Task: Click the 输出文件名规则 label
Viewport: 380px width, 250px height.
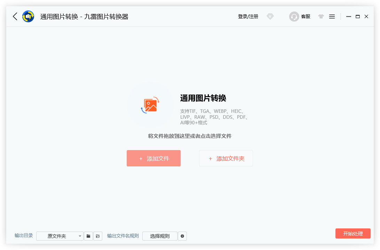Action: coord(123,236)
